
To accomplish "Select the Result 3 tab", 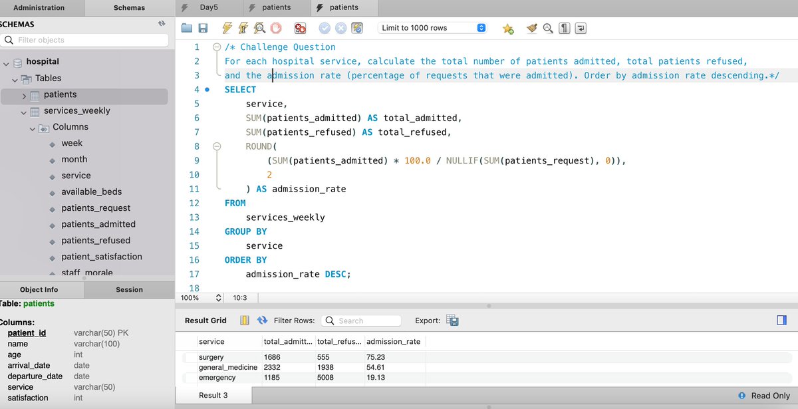I will point(213,396).
